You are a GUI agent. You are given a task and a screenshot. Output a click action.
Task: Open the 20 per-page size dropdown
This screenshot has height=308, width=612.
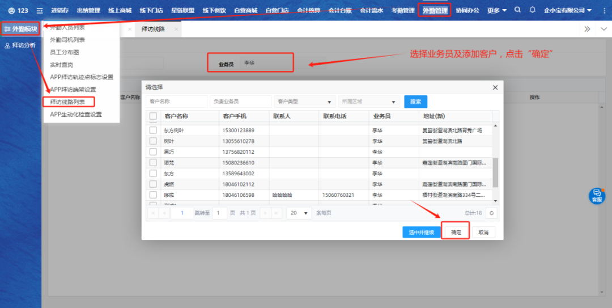point(299,213)
